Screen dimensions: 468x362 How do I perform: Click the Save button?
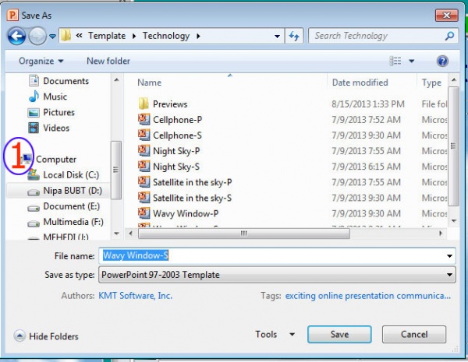[339, 334]
